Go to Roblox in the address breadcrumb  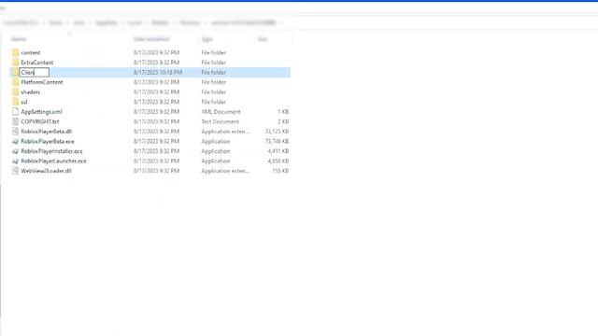point(160,22)
